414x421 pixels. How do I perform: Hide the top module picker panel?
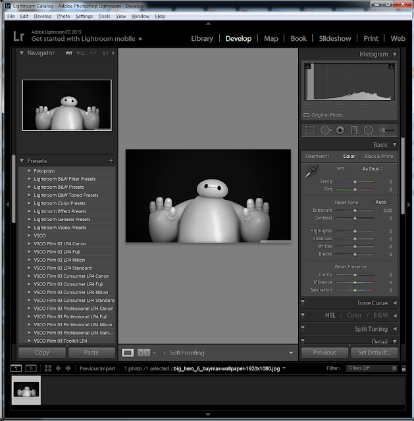tap(208, 24)
